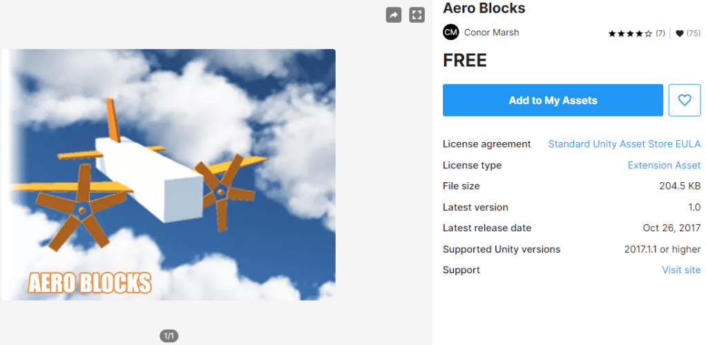706x345 pixels.
Task: Click the share arrow icon above preview
Action: click(394, 14)
